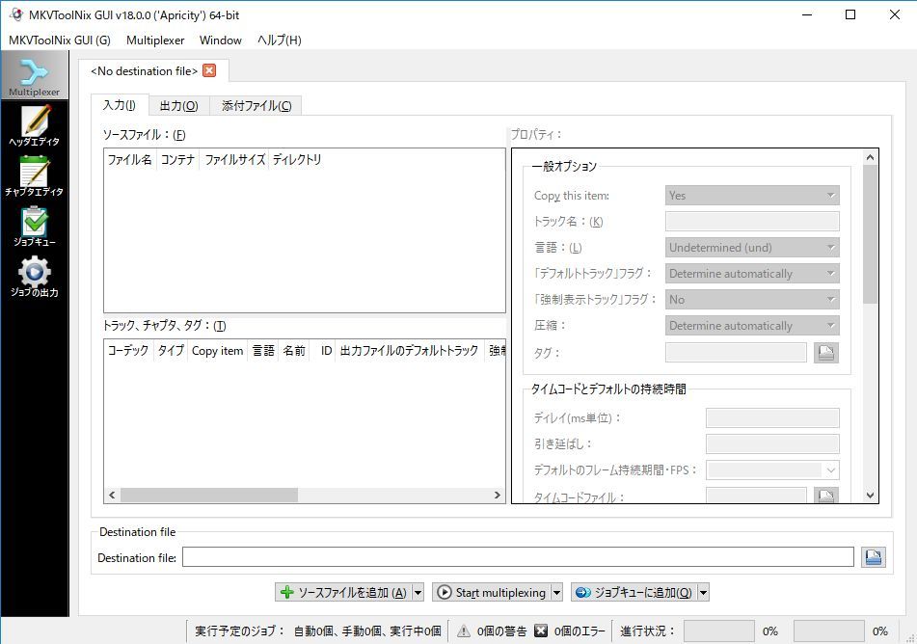Click the ファイル名 column header
Viewport: 917px width, 644px height.
point(130,160)
